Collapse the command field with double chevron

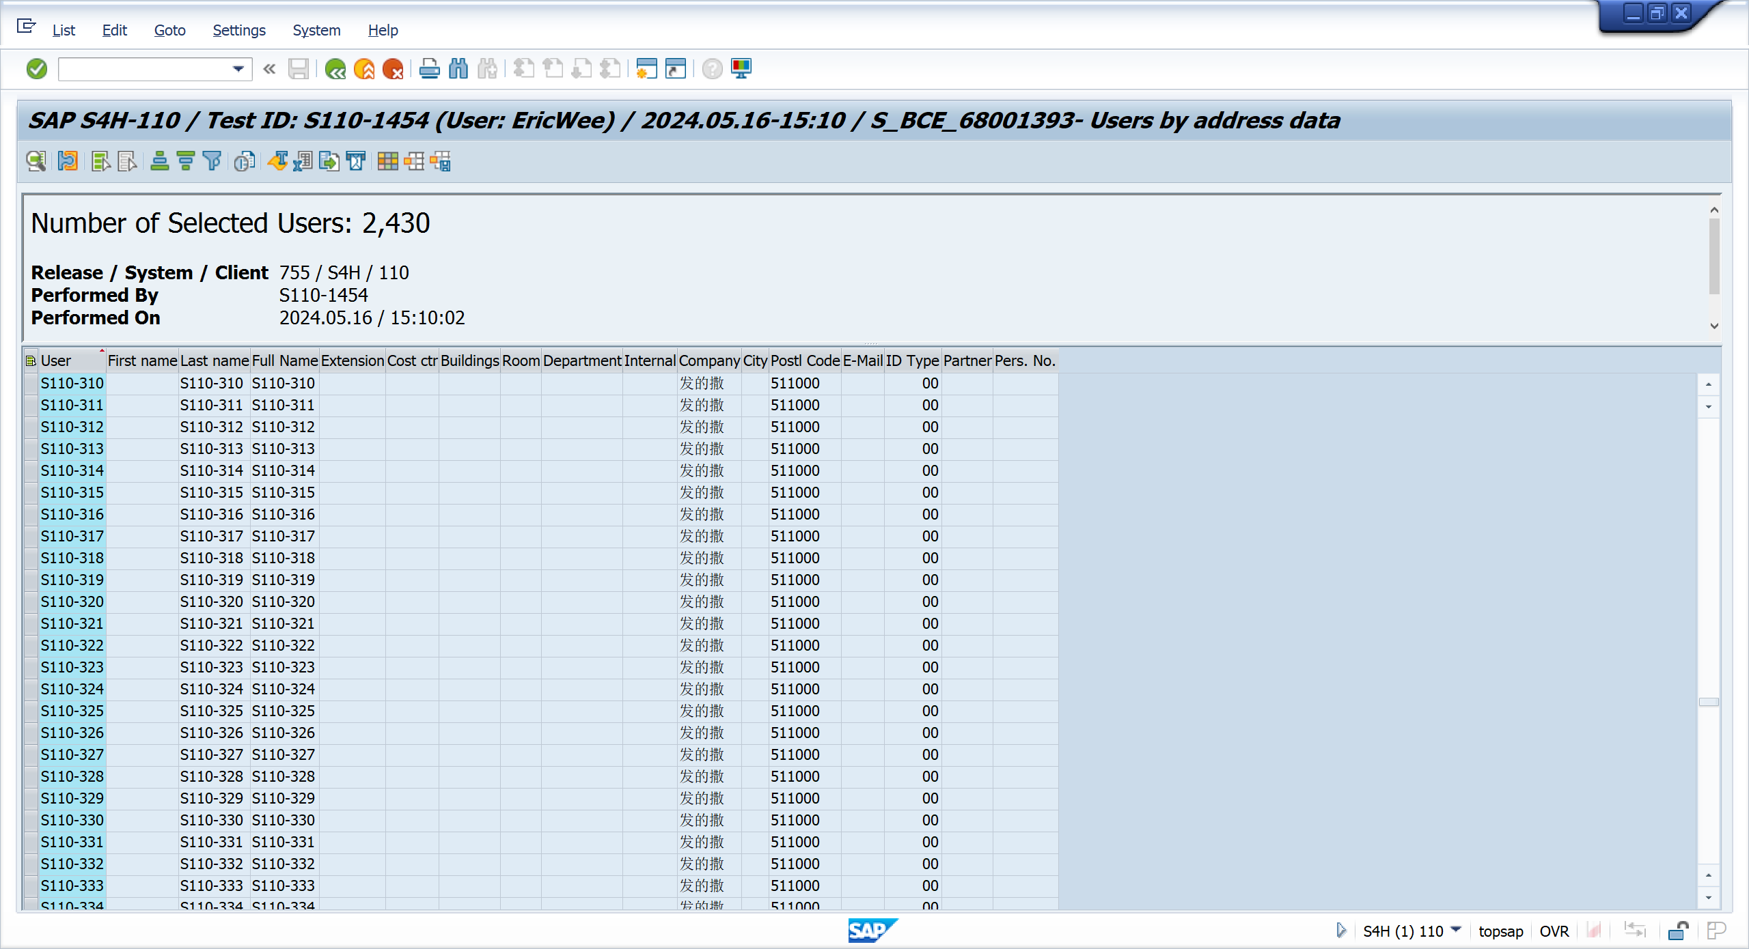269,69
